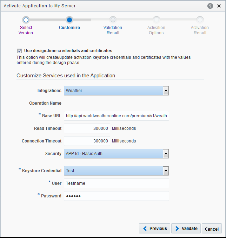Screen dimensions: 226x238
Task: Click the Customize step circle
Action: [69, 20]
